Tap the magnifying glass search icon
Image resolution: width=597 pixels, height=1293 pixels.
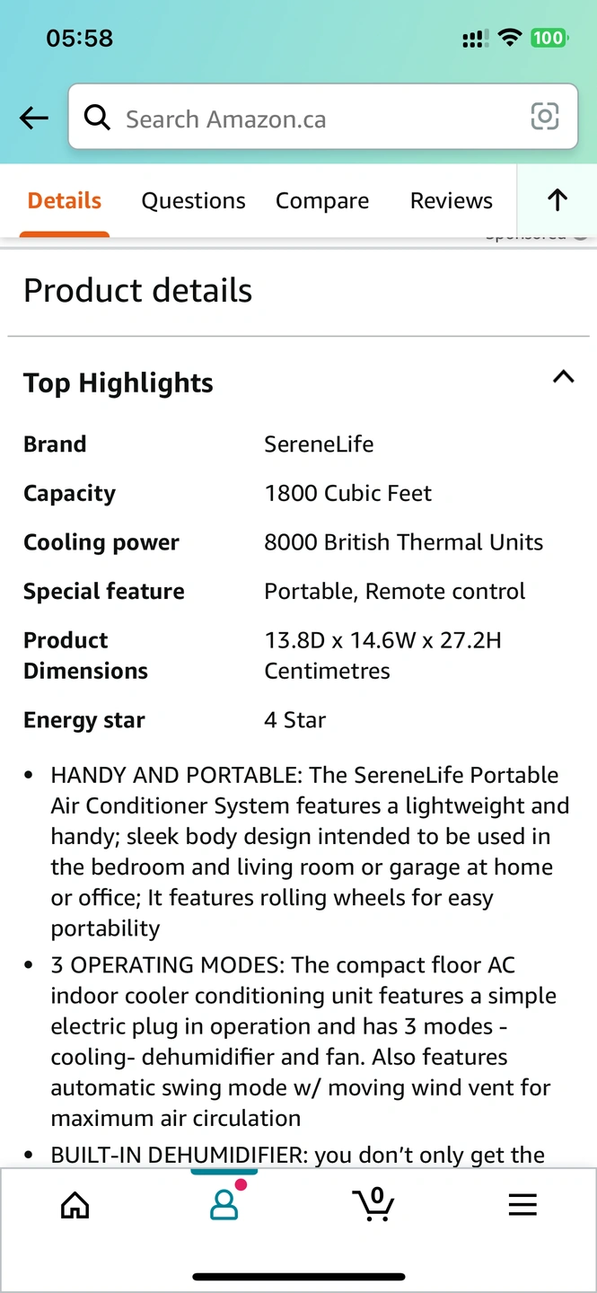97,117
